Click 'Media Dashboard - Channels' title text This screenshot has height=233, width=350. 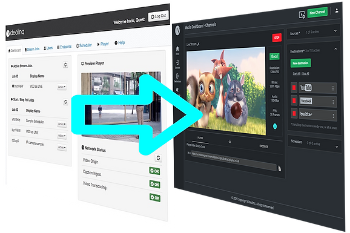point(200,25)
